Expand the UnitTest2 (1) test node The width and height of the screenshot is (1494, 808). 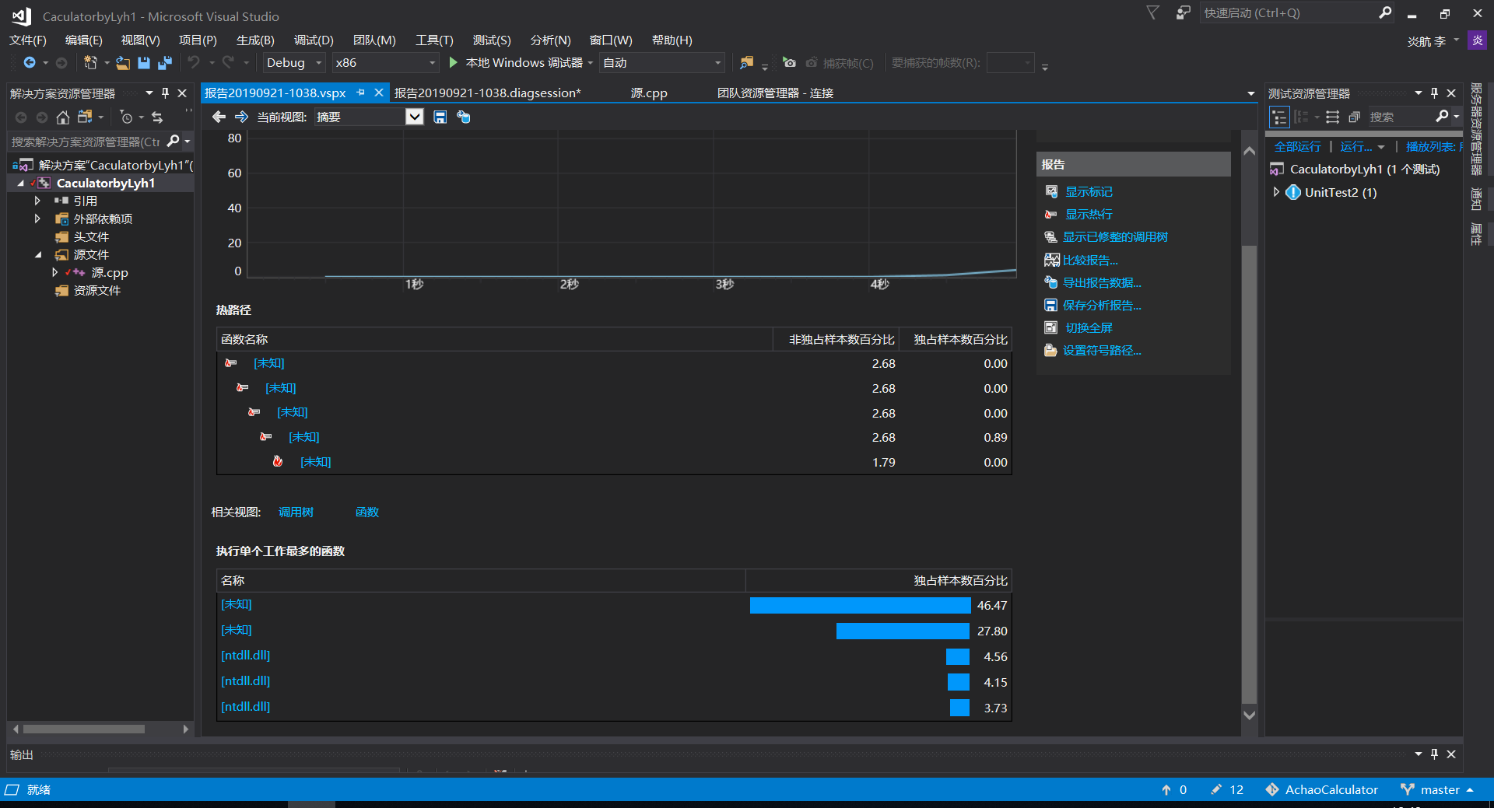(x=1276, y=191)
